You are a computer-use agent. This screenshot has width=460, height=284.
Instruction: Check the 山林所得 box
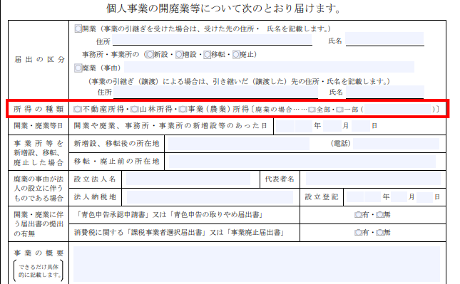coord(135,109)
